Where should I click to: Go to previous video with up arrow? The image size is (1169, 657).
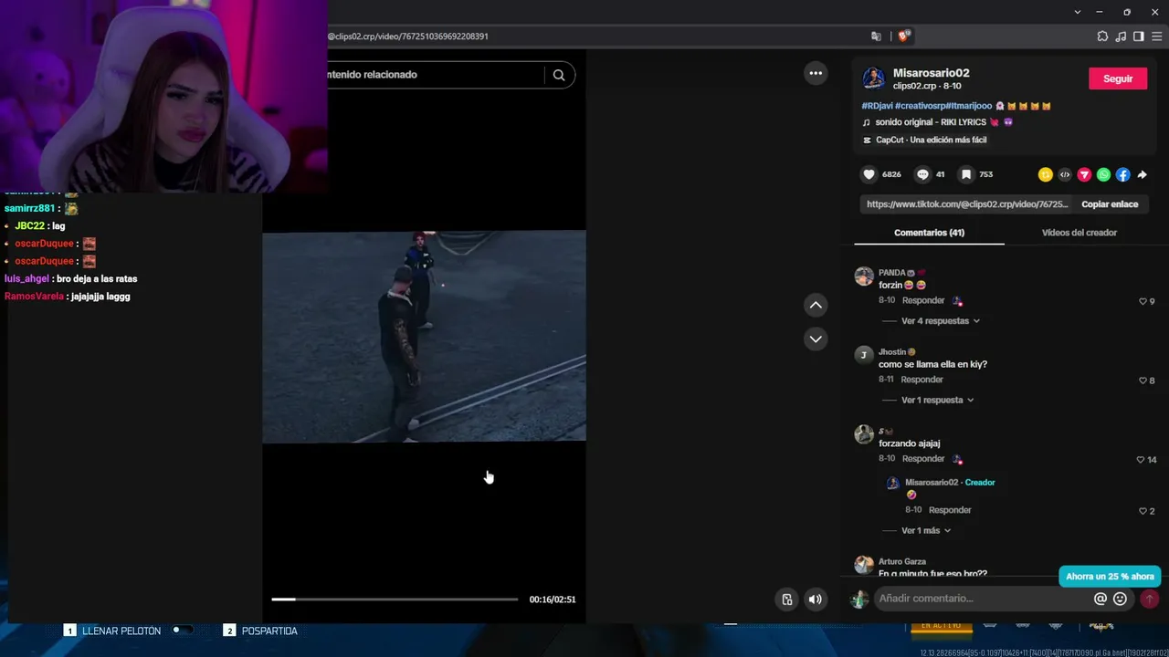[x=816, y=305]
